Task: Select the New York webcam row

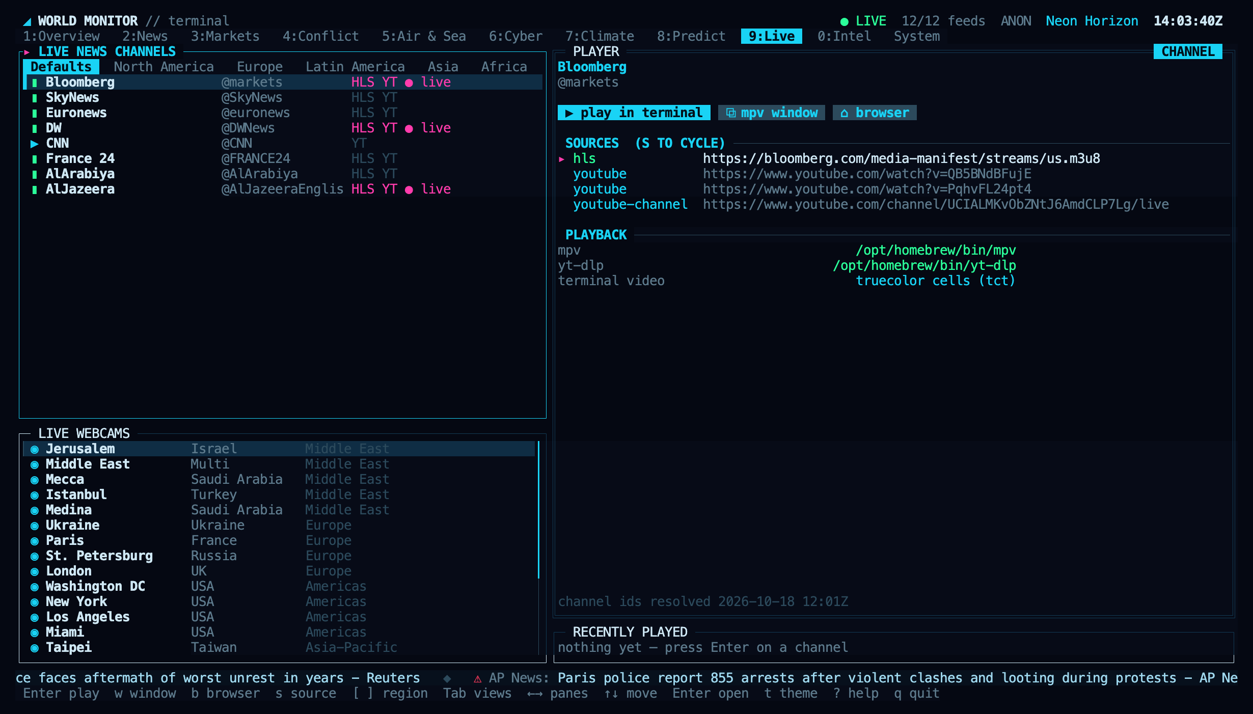Action: click(x=279, y=601)
